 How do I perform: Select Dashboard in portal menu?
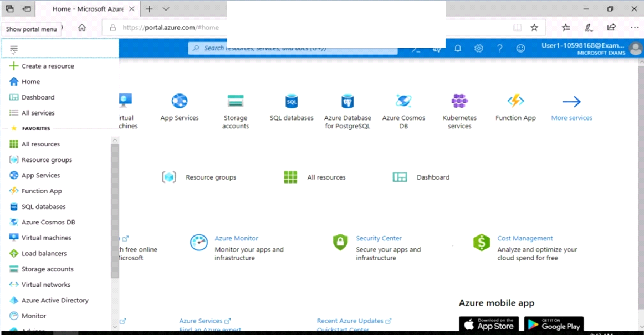click(38, 97)
